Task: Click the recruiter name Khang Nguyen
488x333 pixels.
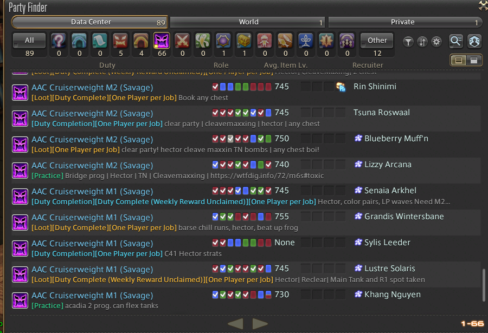Action: tap(393, 295)
